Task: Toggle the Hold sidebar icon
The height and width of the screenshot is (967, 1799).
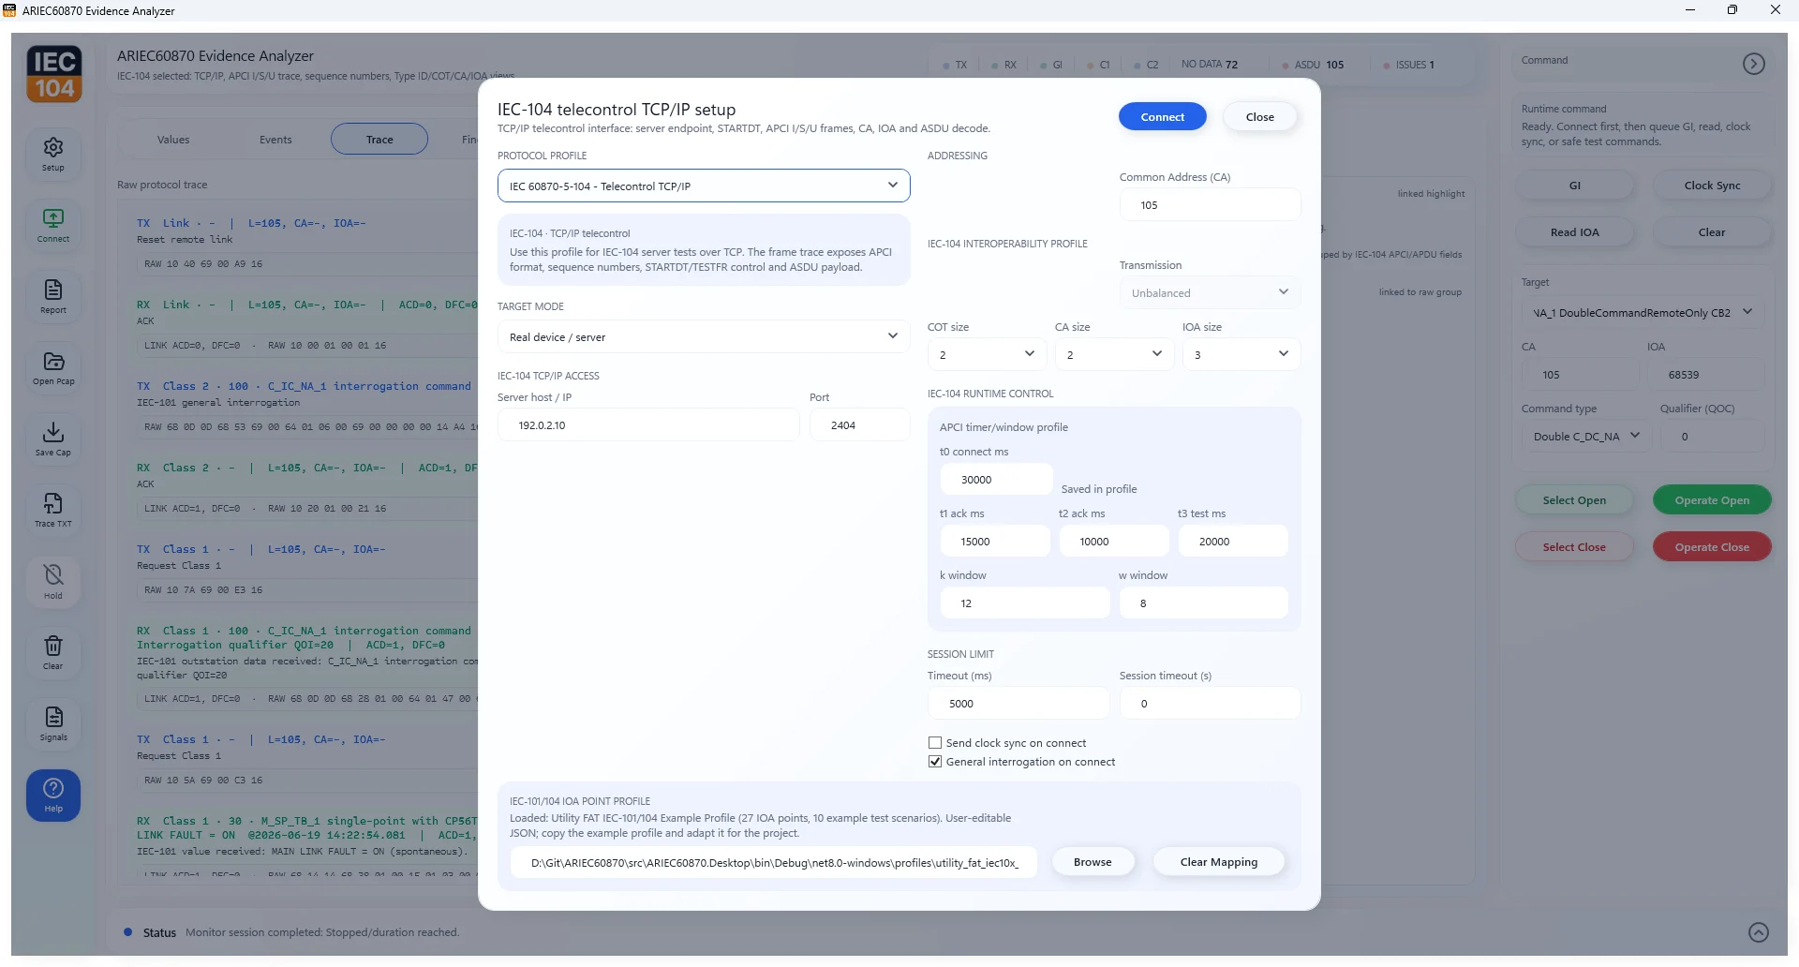Action: [x=53, y=582]
